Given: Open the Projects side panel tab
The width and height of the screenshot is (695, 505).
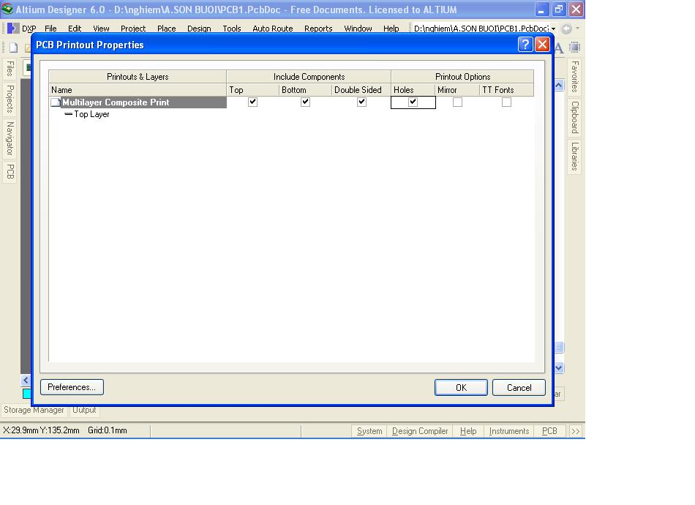Looking at the screenshot, I should click(x=10, y=99).
